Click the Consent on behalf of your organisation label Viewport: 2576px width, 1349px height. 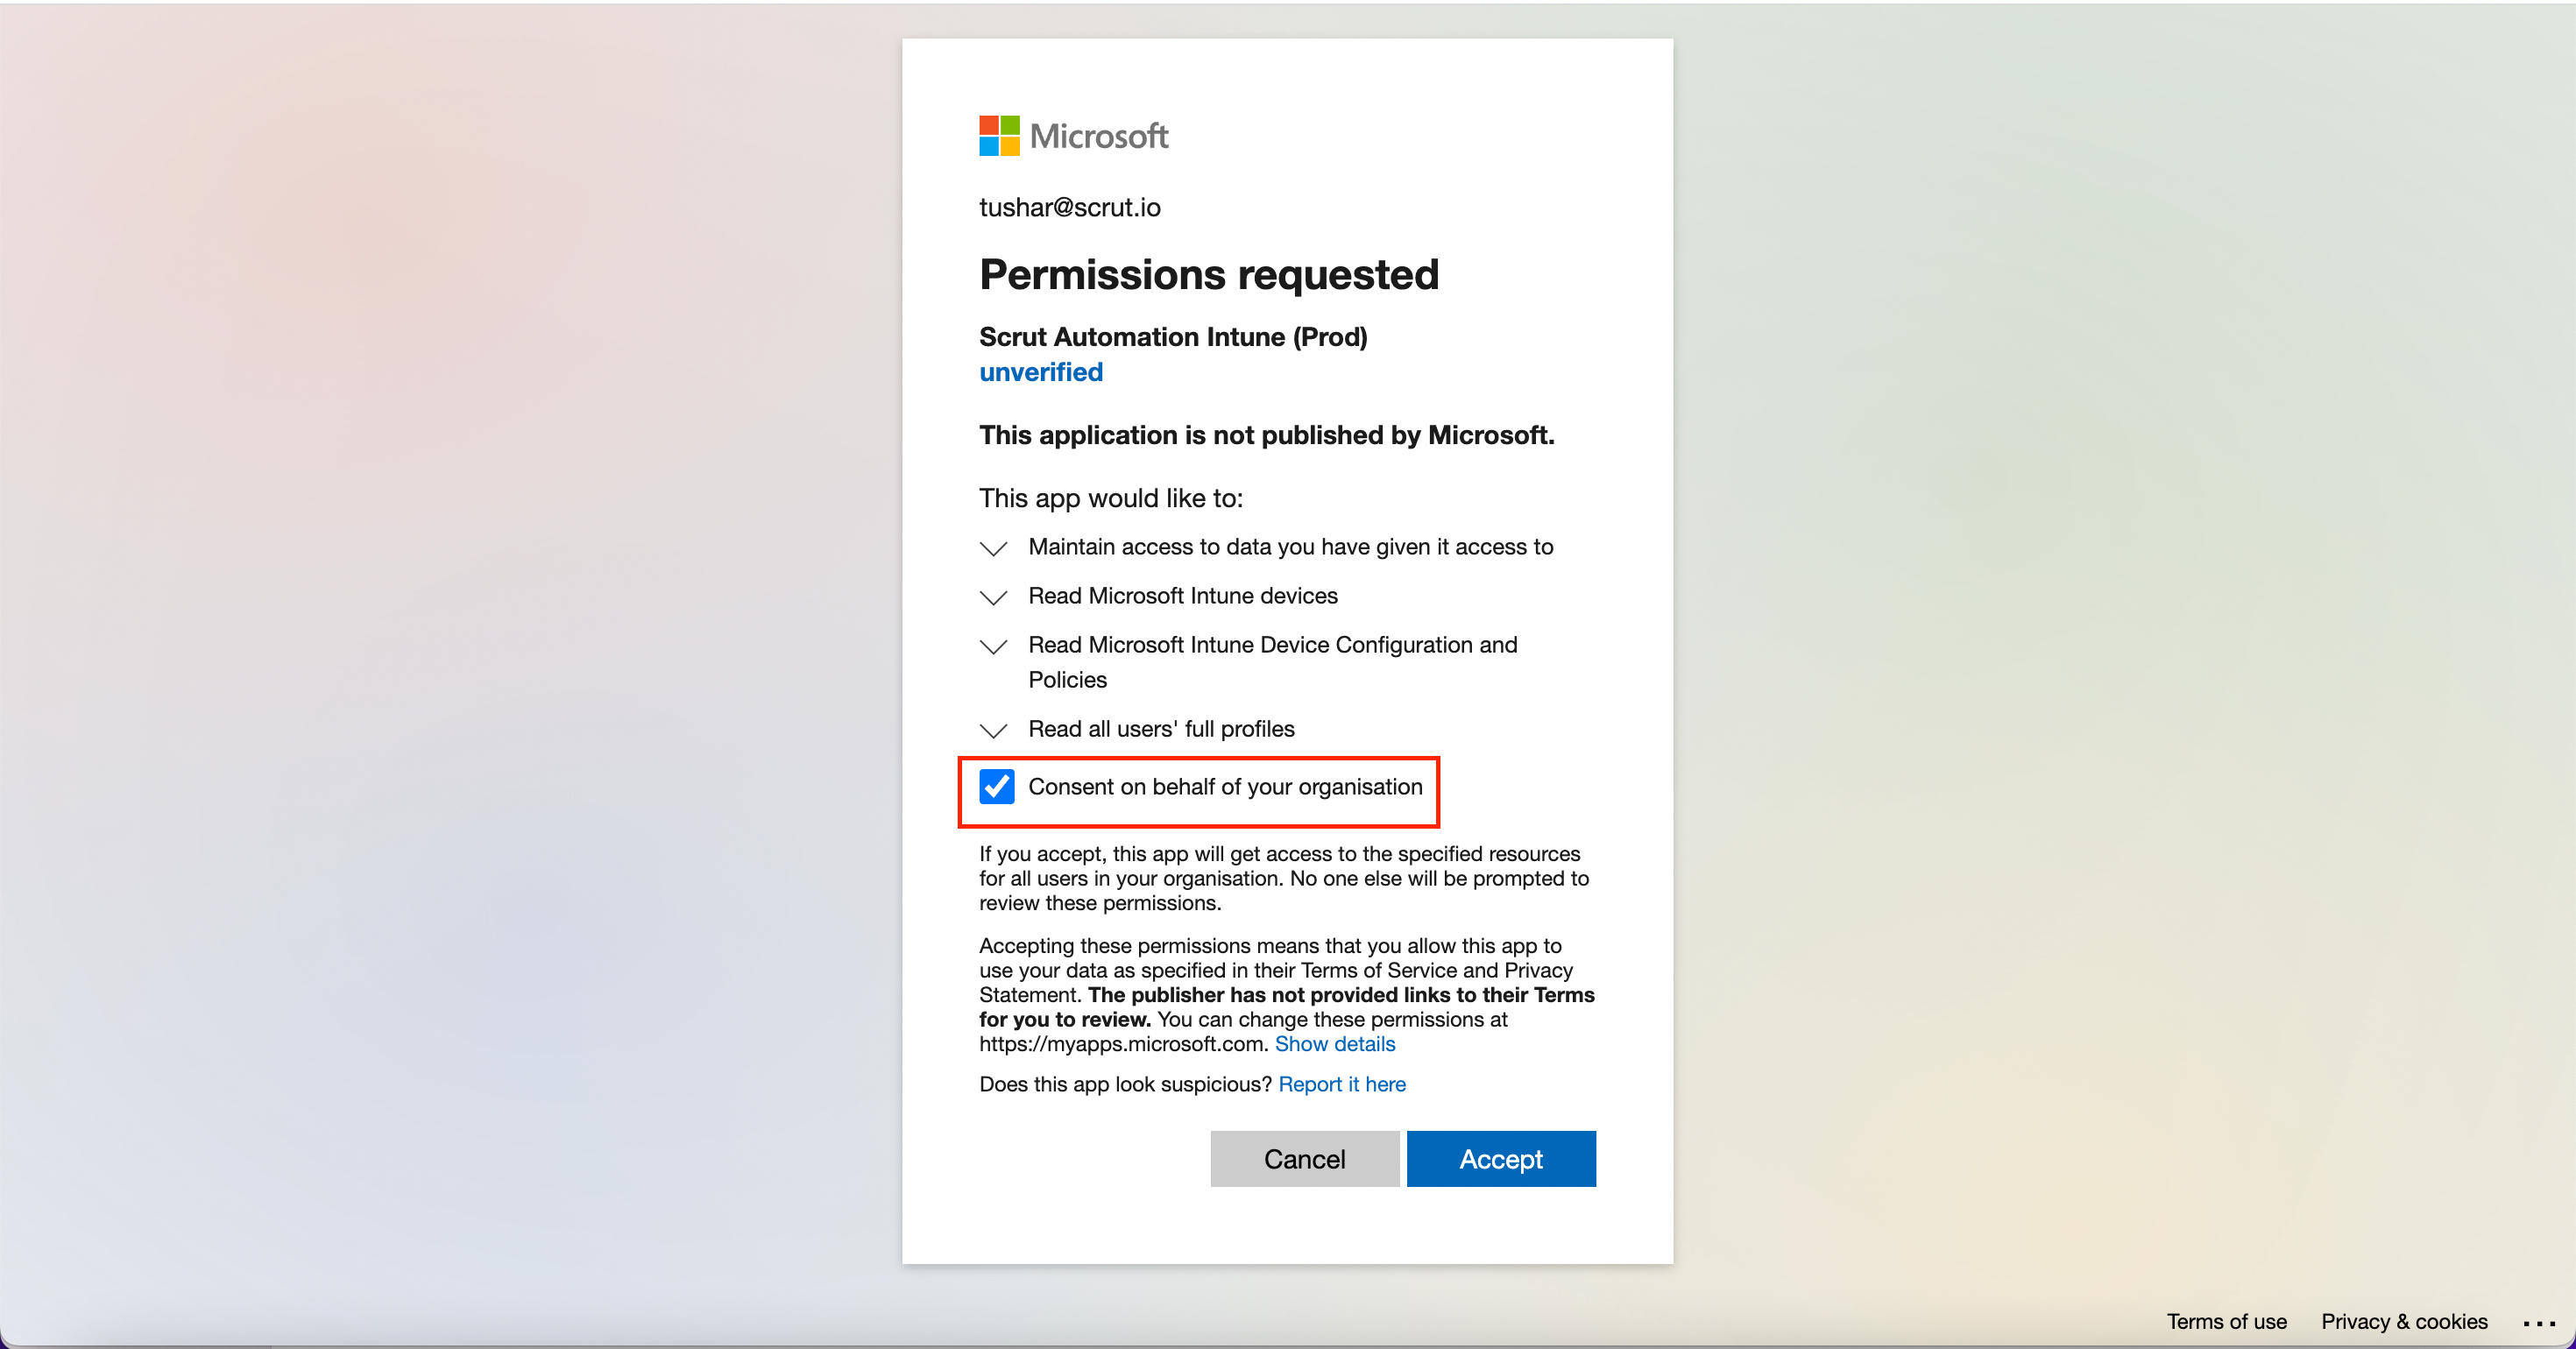click(1225, 787)
